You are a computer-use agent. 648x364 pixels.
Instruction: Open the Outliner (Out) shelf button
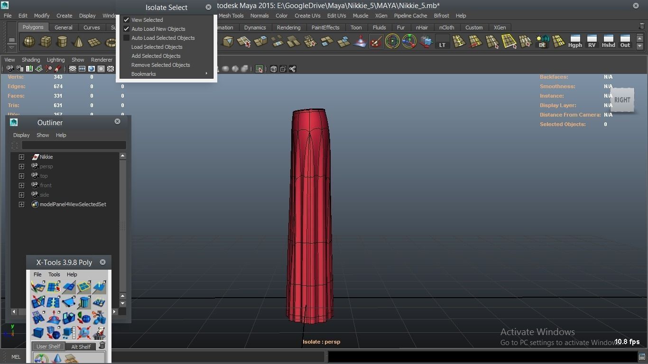tap(625, 42)
